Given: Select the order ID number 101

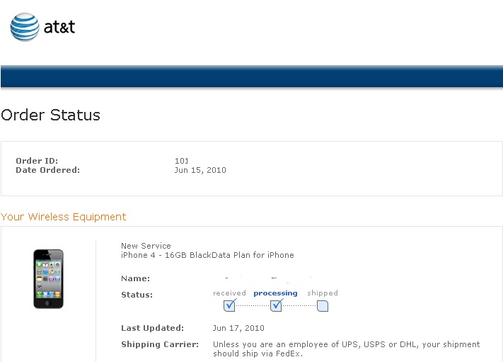Looking at the screenshot, I should click(182, 161).
